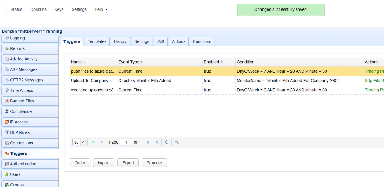Open the Authentication section
This screenshot has height=187, width=384.
23,164
